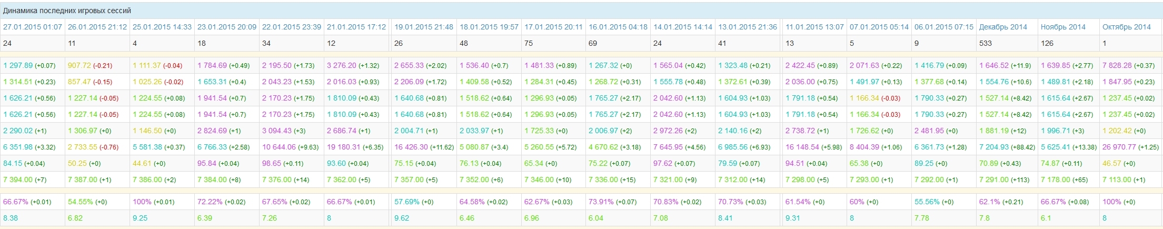This screenshot has height=229, width=1163.
Task: Click the 73.91% (+0.07) win rate cell
Action: point(612,202)
